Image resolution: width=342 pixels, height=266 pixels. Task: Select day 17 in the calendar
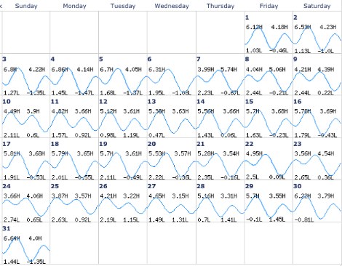pos(7,144)
